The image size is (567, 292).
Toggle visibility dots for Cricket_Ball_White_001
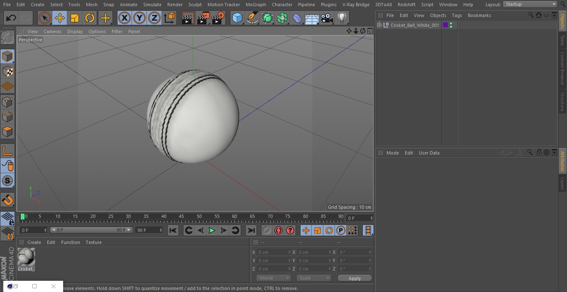(451, 25)
